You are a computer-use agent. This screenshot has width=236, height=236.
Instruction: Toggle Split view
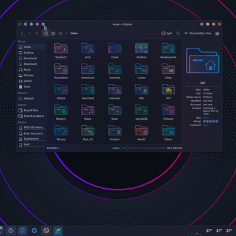pyautogui.click(x=166, y=34)
